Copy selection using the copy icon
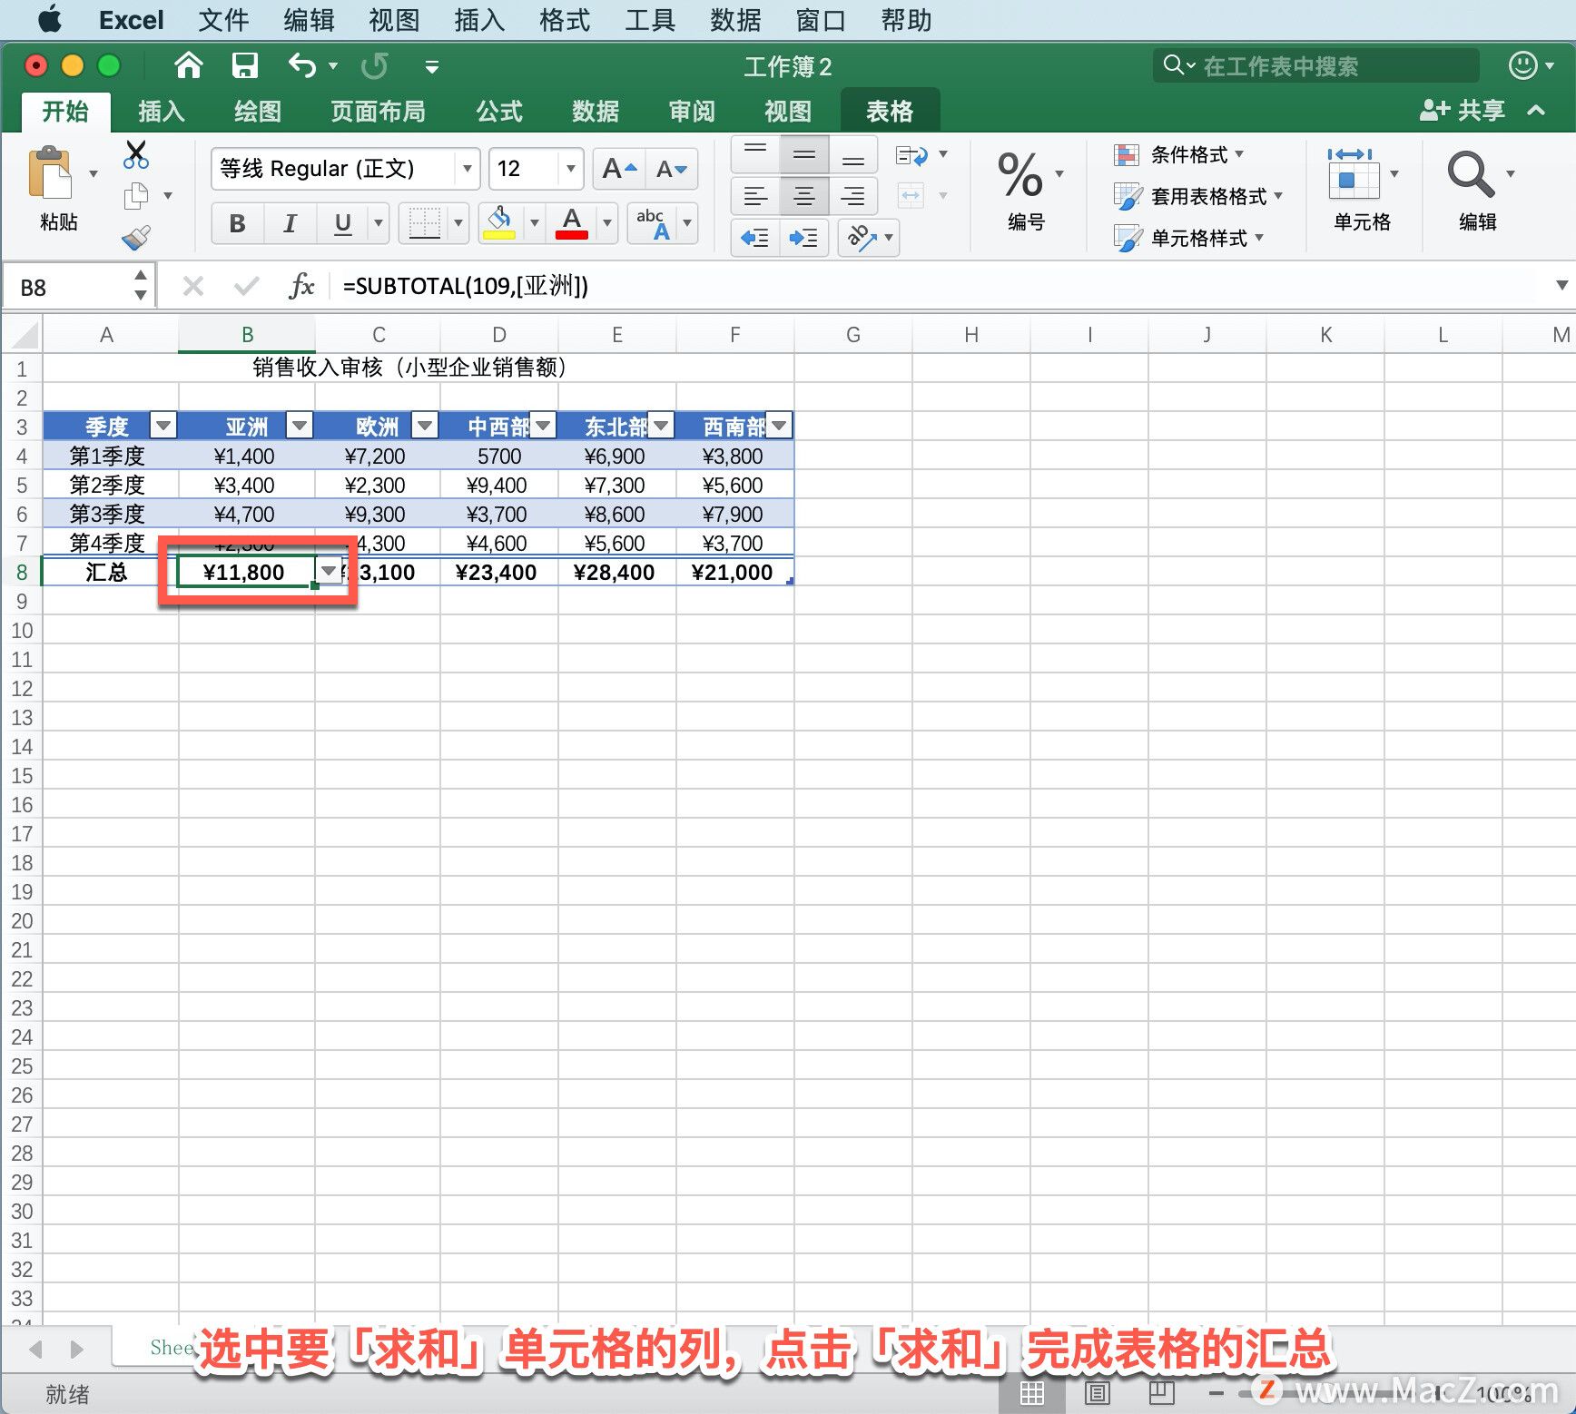This screenshot has height=1414, width=1576. (136, 195)
